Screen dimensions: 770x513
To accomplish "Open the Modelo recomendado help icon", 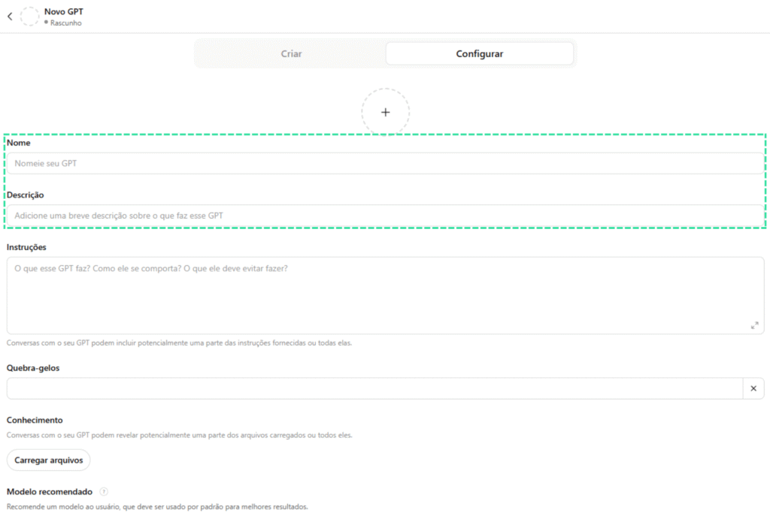I will point(104,491).
